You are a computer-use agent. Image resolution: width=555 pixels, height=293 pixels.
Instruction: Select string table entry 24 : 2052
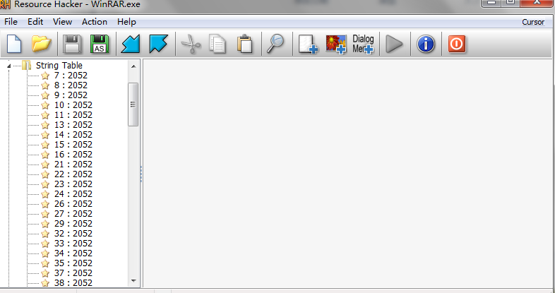(73, 194)
